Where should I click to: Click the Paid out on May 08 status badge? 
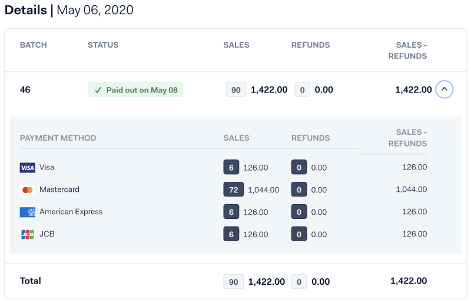[x=136, y=90]
